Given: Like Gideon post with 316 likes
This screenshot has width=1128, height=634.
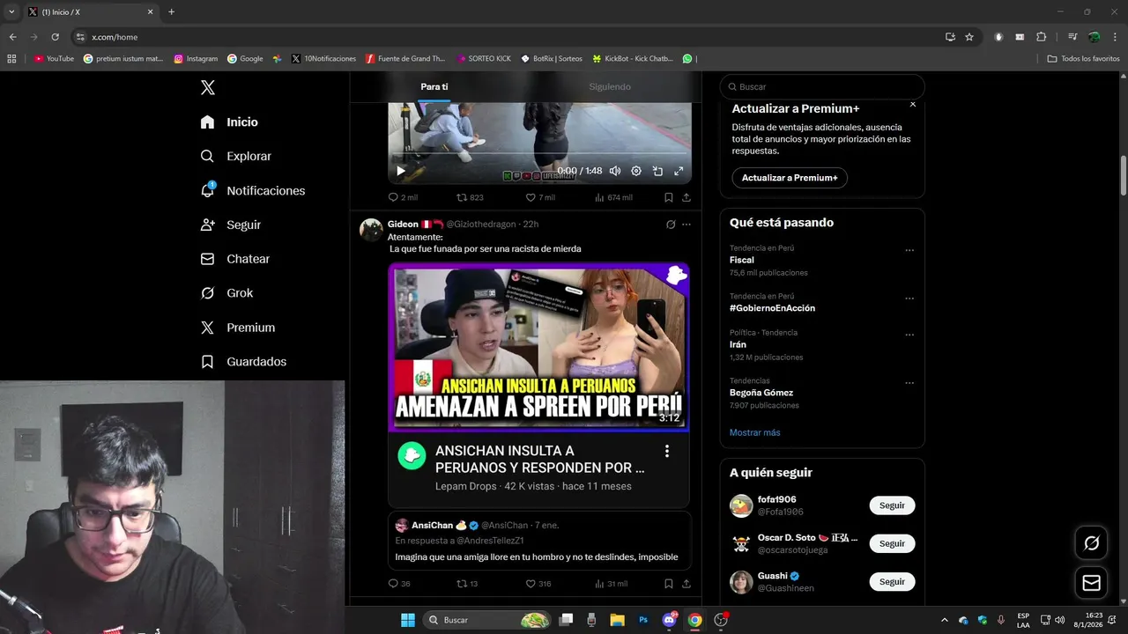Looking at the screenshot, I should coord(538,584).
